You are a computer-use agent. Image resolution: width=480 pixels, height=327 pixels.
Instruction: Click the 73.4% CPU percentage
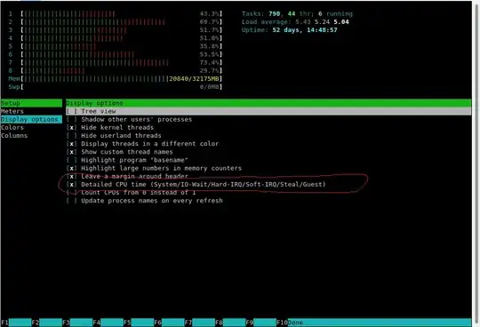coord(210,62)
